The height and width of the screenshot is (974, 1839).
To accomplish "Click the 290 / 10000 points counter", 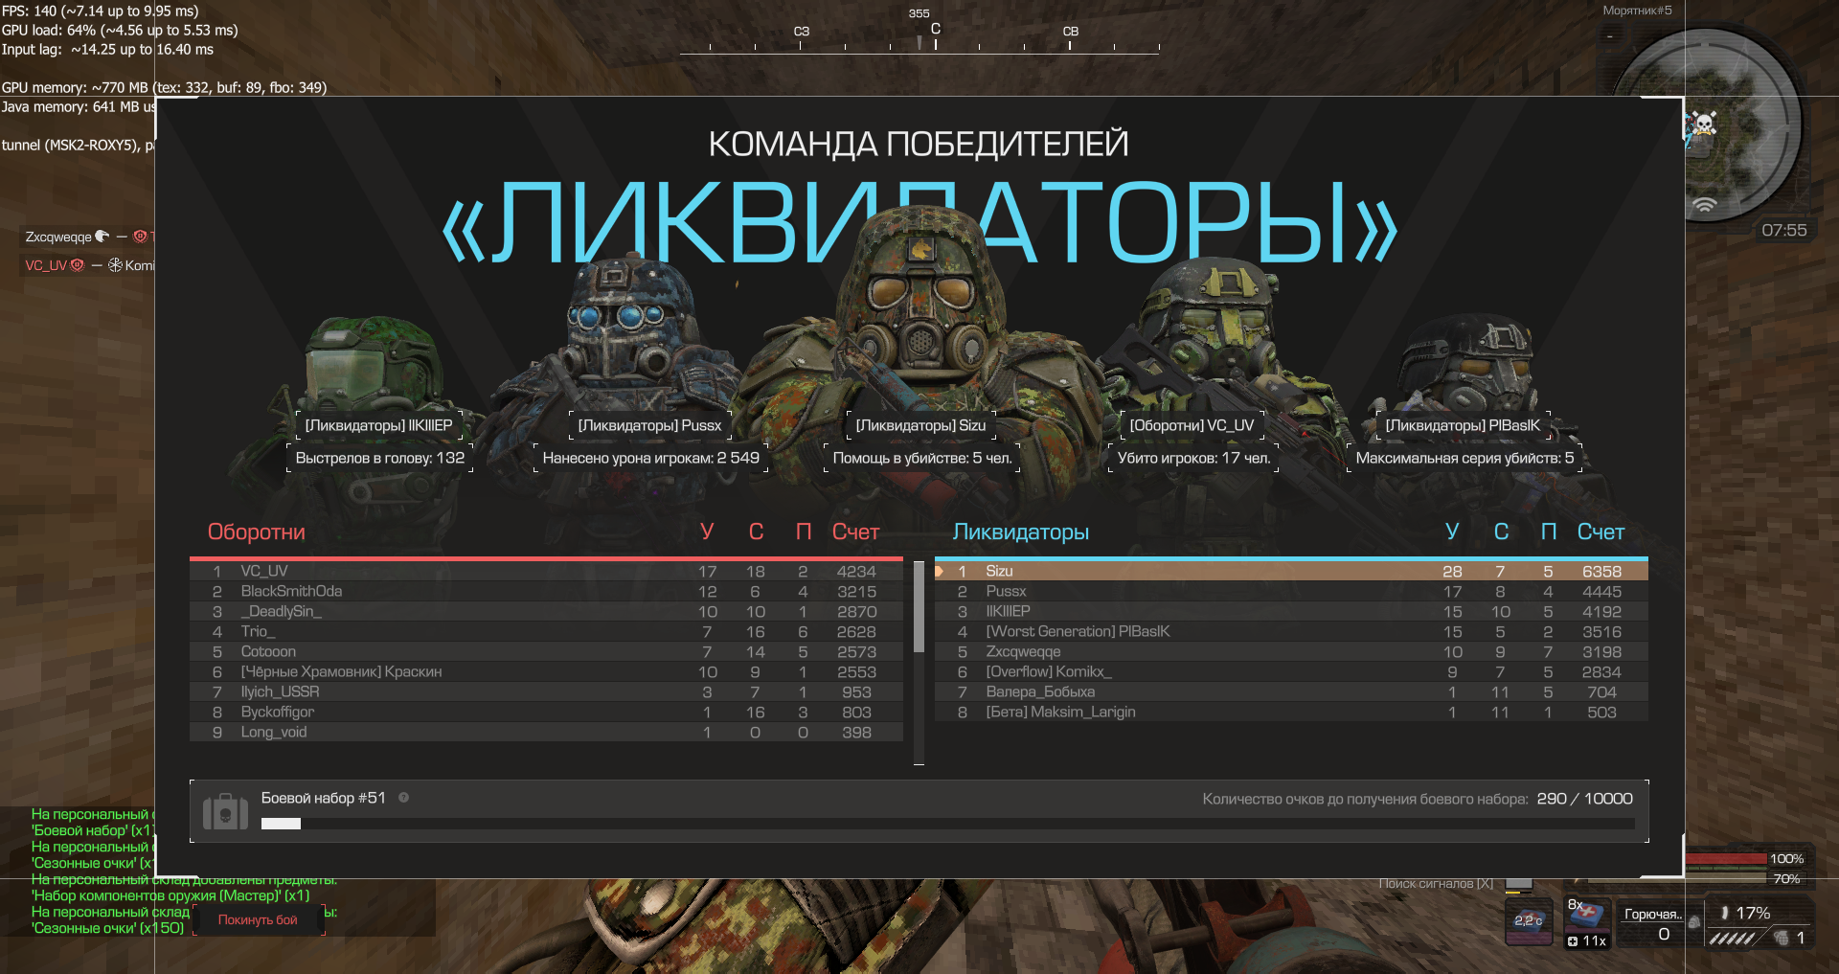I will tap(1585, 799).
